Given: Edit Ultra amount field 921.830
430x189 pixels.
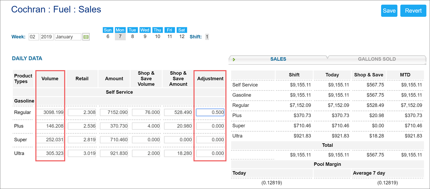Looking at the screenshot, I should point(114,153).
